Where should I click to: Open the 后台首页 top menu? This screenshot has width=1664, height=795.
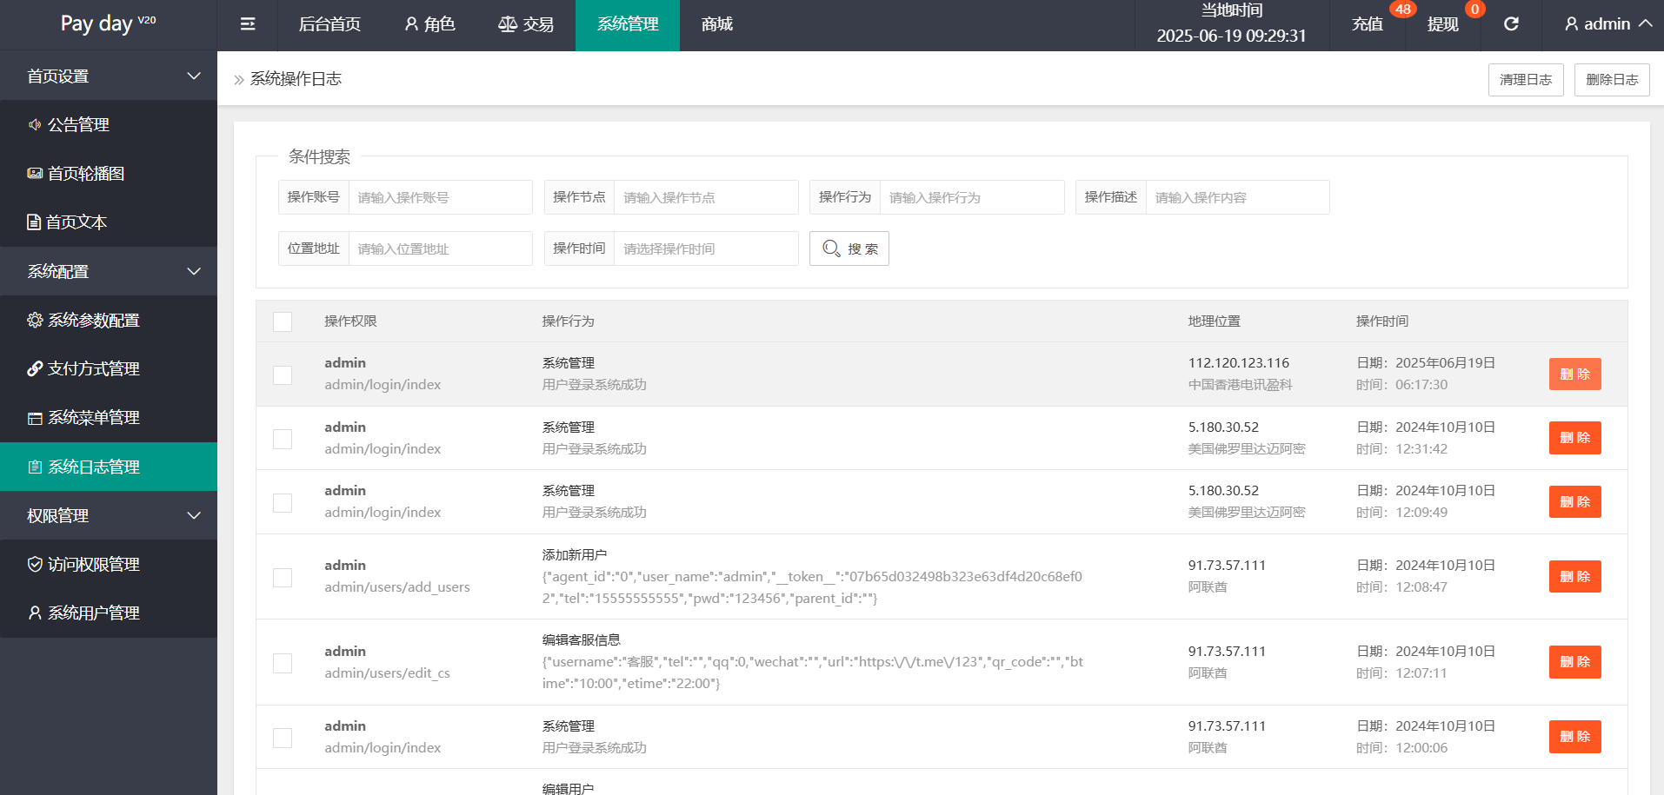[329, 24]
